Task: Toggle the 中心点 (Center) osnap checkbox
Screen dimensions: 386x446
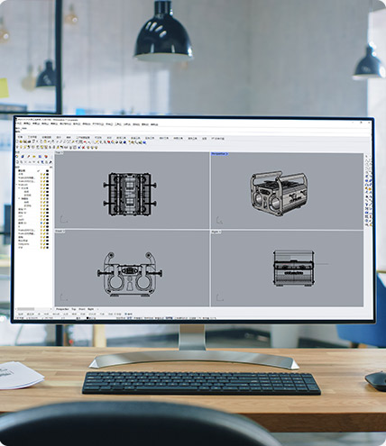Action: pos(55,314)
